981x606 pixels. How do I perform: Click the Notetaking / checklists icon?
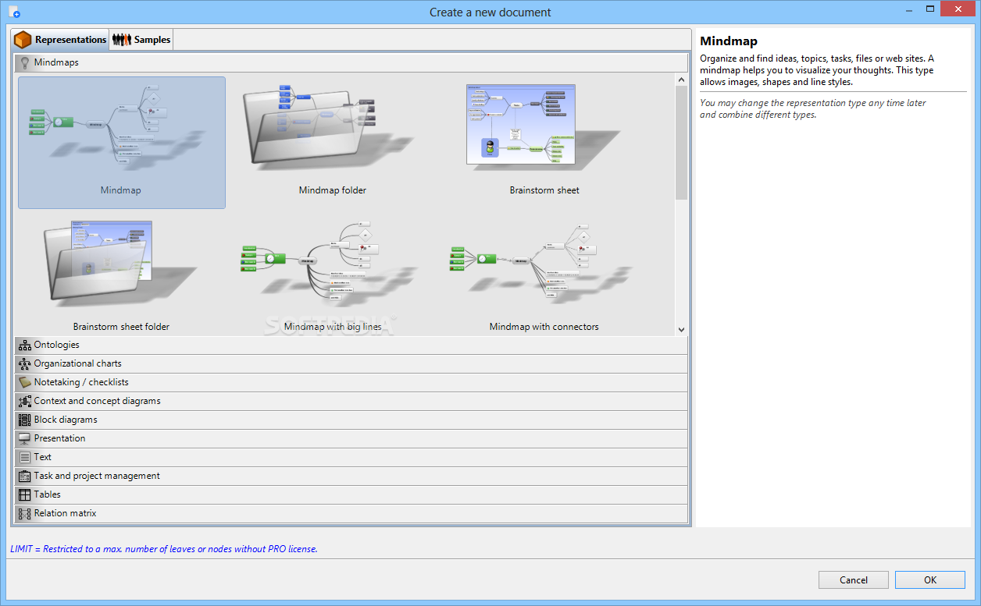pyautogui.click(x=25, y=382)
